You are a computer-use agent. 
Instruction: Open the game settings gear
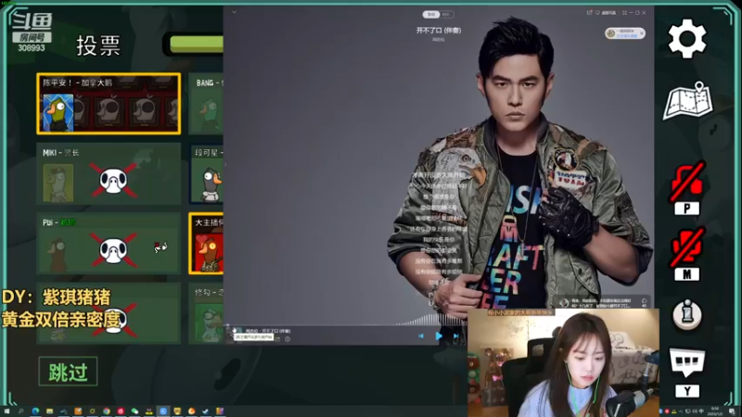687,39
